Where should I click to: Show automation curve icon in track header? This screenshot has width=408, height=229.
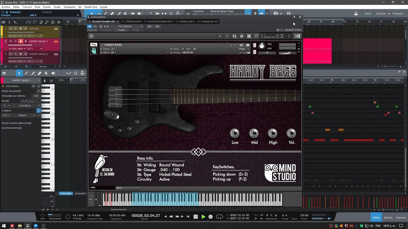tap(28, 22)
